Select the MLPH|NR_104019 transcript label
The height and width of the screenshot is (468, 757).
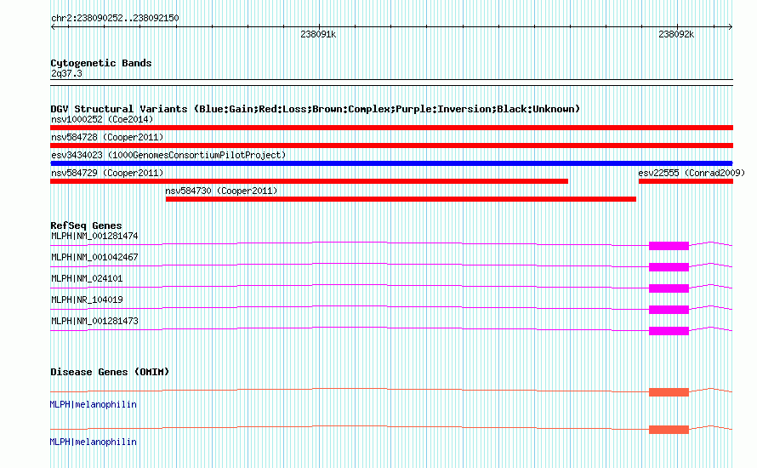[x=87, y=300]
